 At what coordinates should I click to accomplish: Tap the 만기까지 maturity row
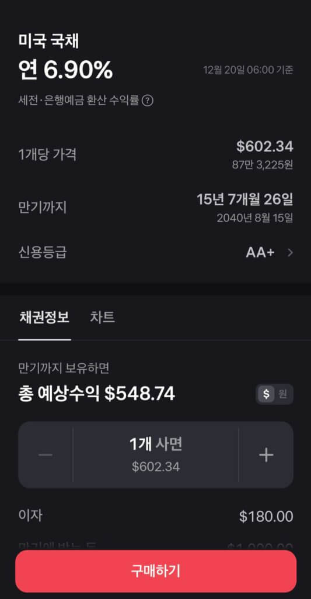(x=156, y=208)
